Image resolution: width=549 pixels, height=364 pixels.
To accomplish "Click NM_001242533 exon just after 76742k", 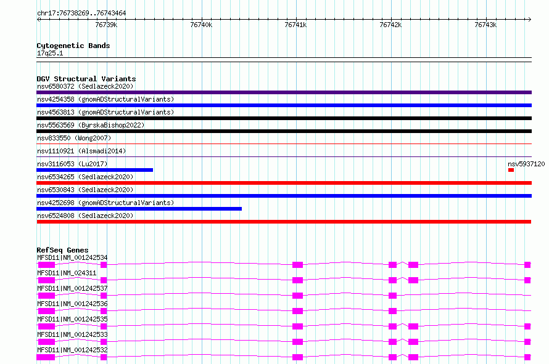I will click(413, 342).
